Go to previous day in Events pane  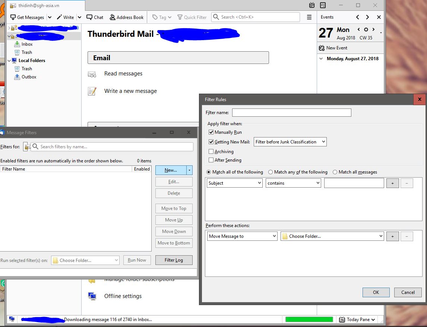click(x=358, y=17)
